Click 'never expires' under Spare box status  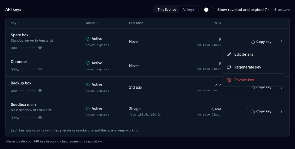[x=98, y=45]
